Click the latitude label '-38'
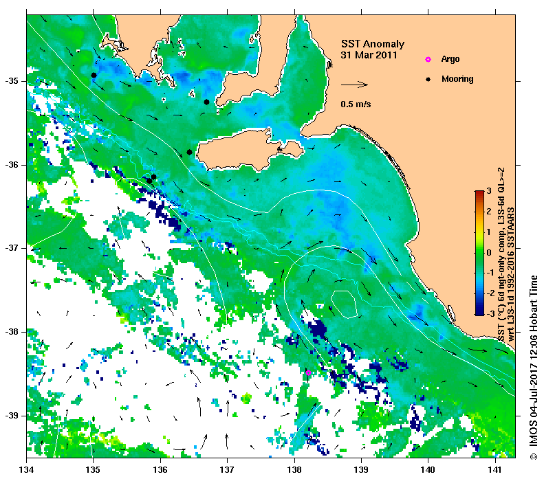The image size is (544, 481). (x=12, y=332)
